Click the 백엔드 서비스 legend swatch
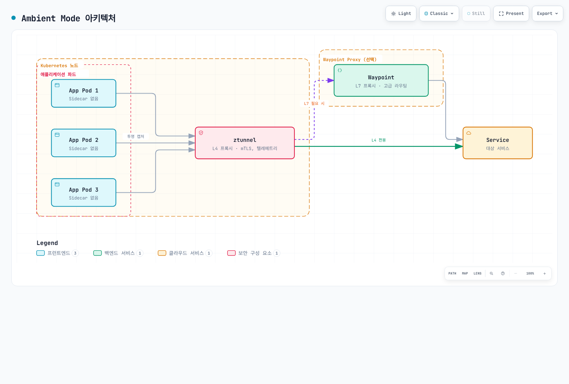Screen dimensions: 569x384 click(x=97, y=253)
